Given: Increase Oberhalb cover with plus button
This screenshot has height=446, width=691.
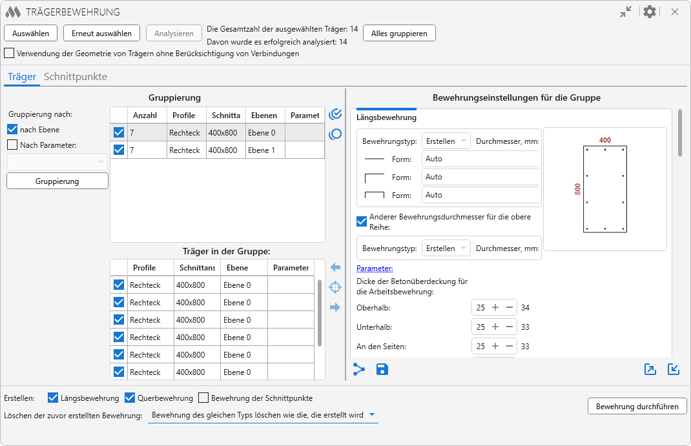Looking at the screenshot, I should pos(495,307).
